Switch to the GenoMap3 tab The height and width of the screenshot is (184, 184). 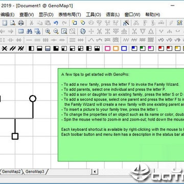click(x=35, y=171)
